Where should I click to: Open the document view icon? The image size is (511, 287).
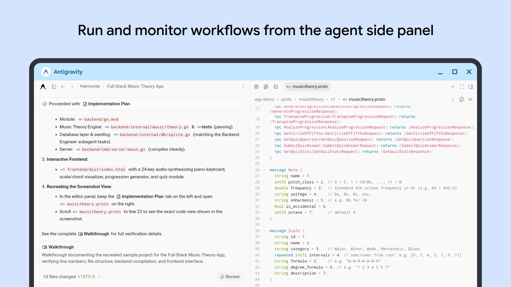[256, 87]
